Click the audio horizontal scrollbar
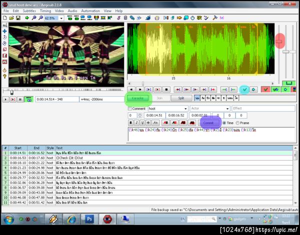This screenshot has height=235, width=300. (200, 84)
